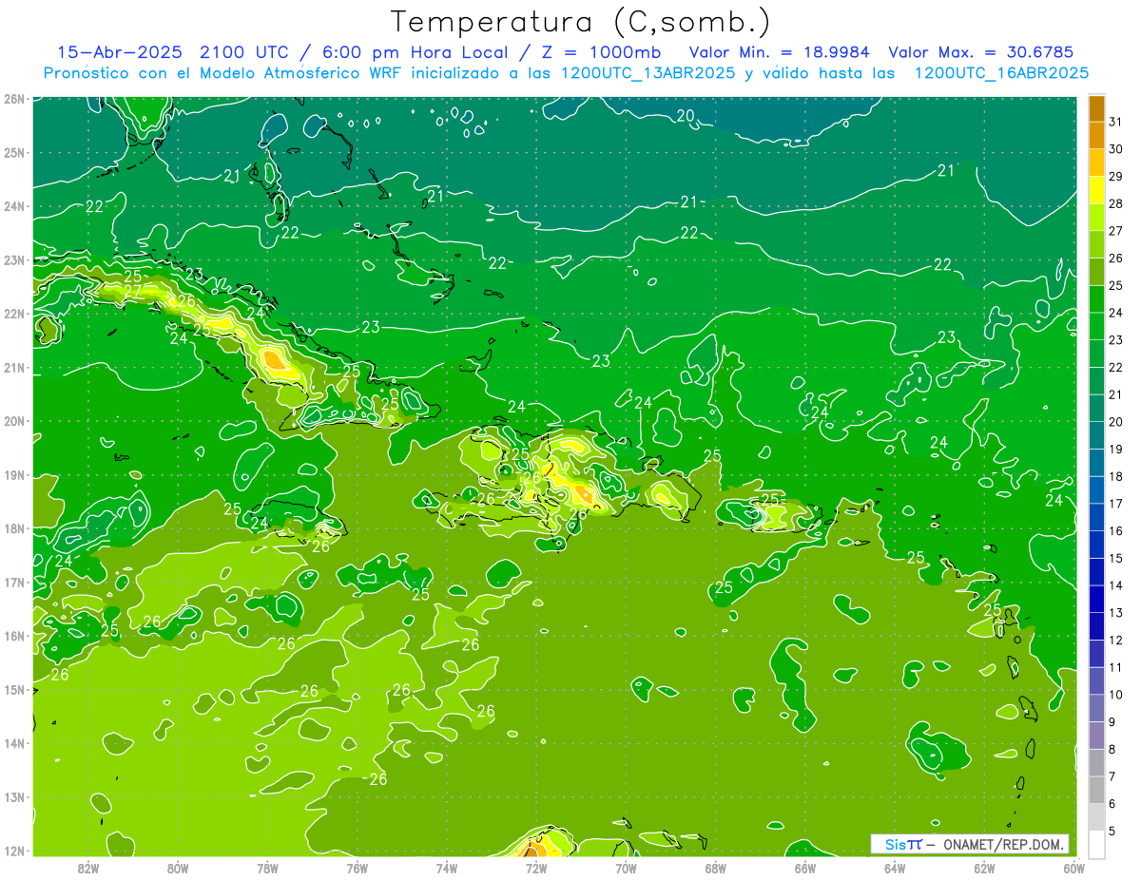Image resolution: width=1141 pixels, height=881 pixels.
Task: Click the "64W" longitude axis label
Action: coord(894,868)
